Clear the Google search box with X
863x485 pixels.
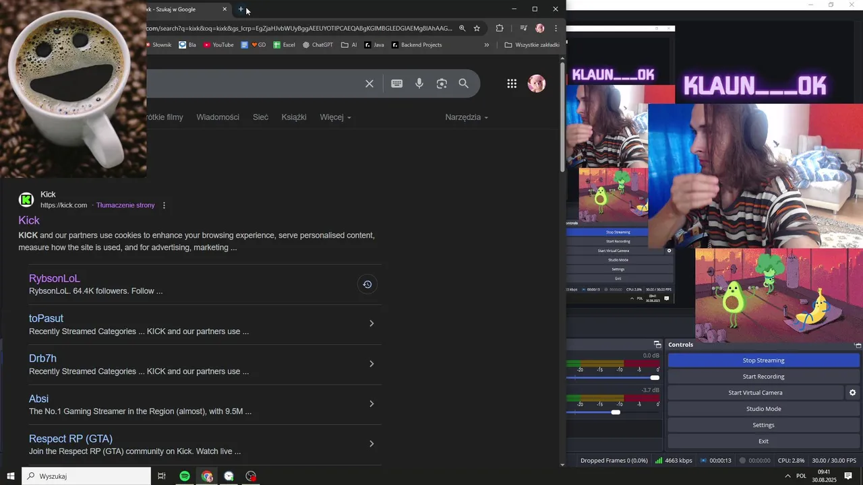coord(369,84)
